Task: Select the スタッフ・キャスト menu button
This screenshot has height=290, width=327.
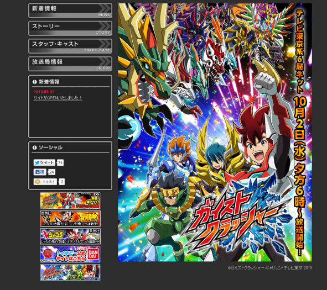Action: tap(70, 46)
